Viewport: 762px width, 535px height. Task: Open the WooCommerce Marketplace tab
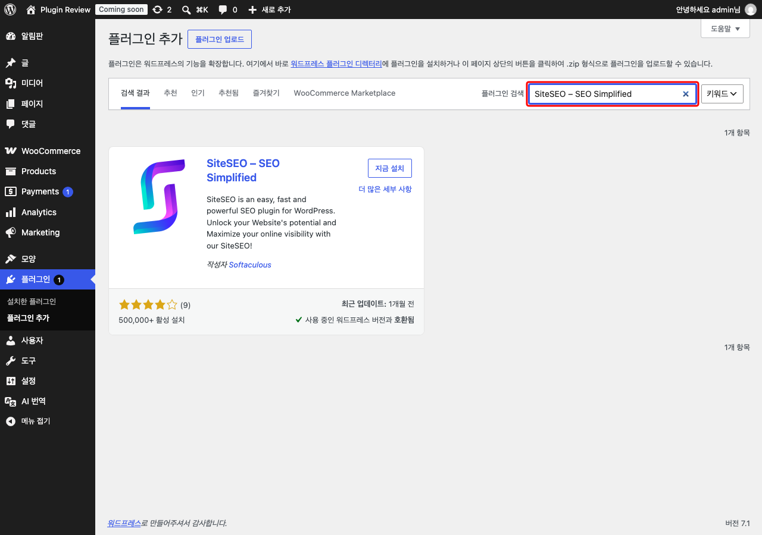point(345,93)
